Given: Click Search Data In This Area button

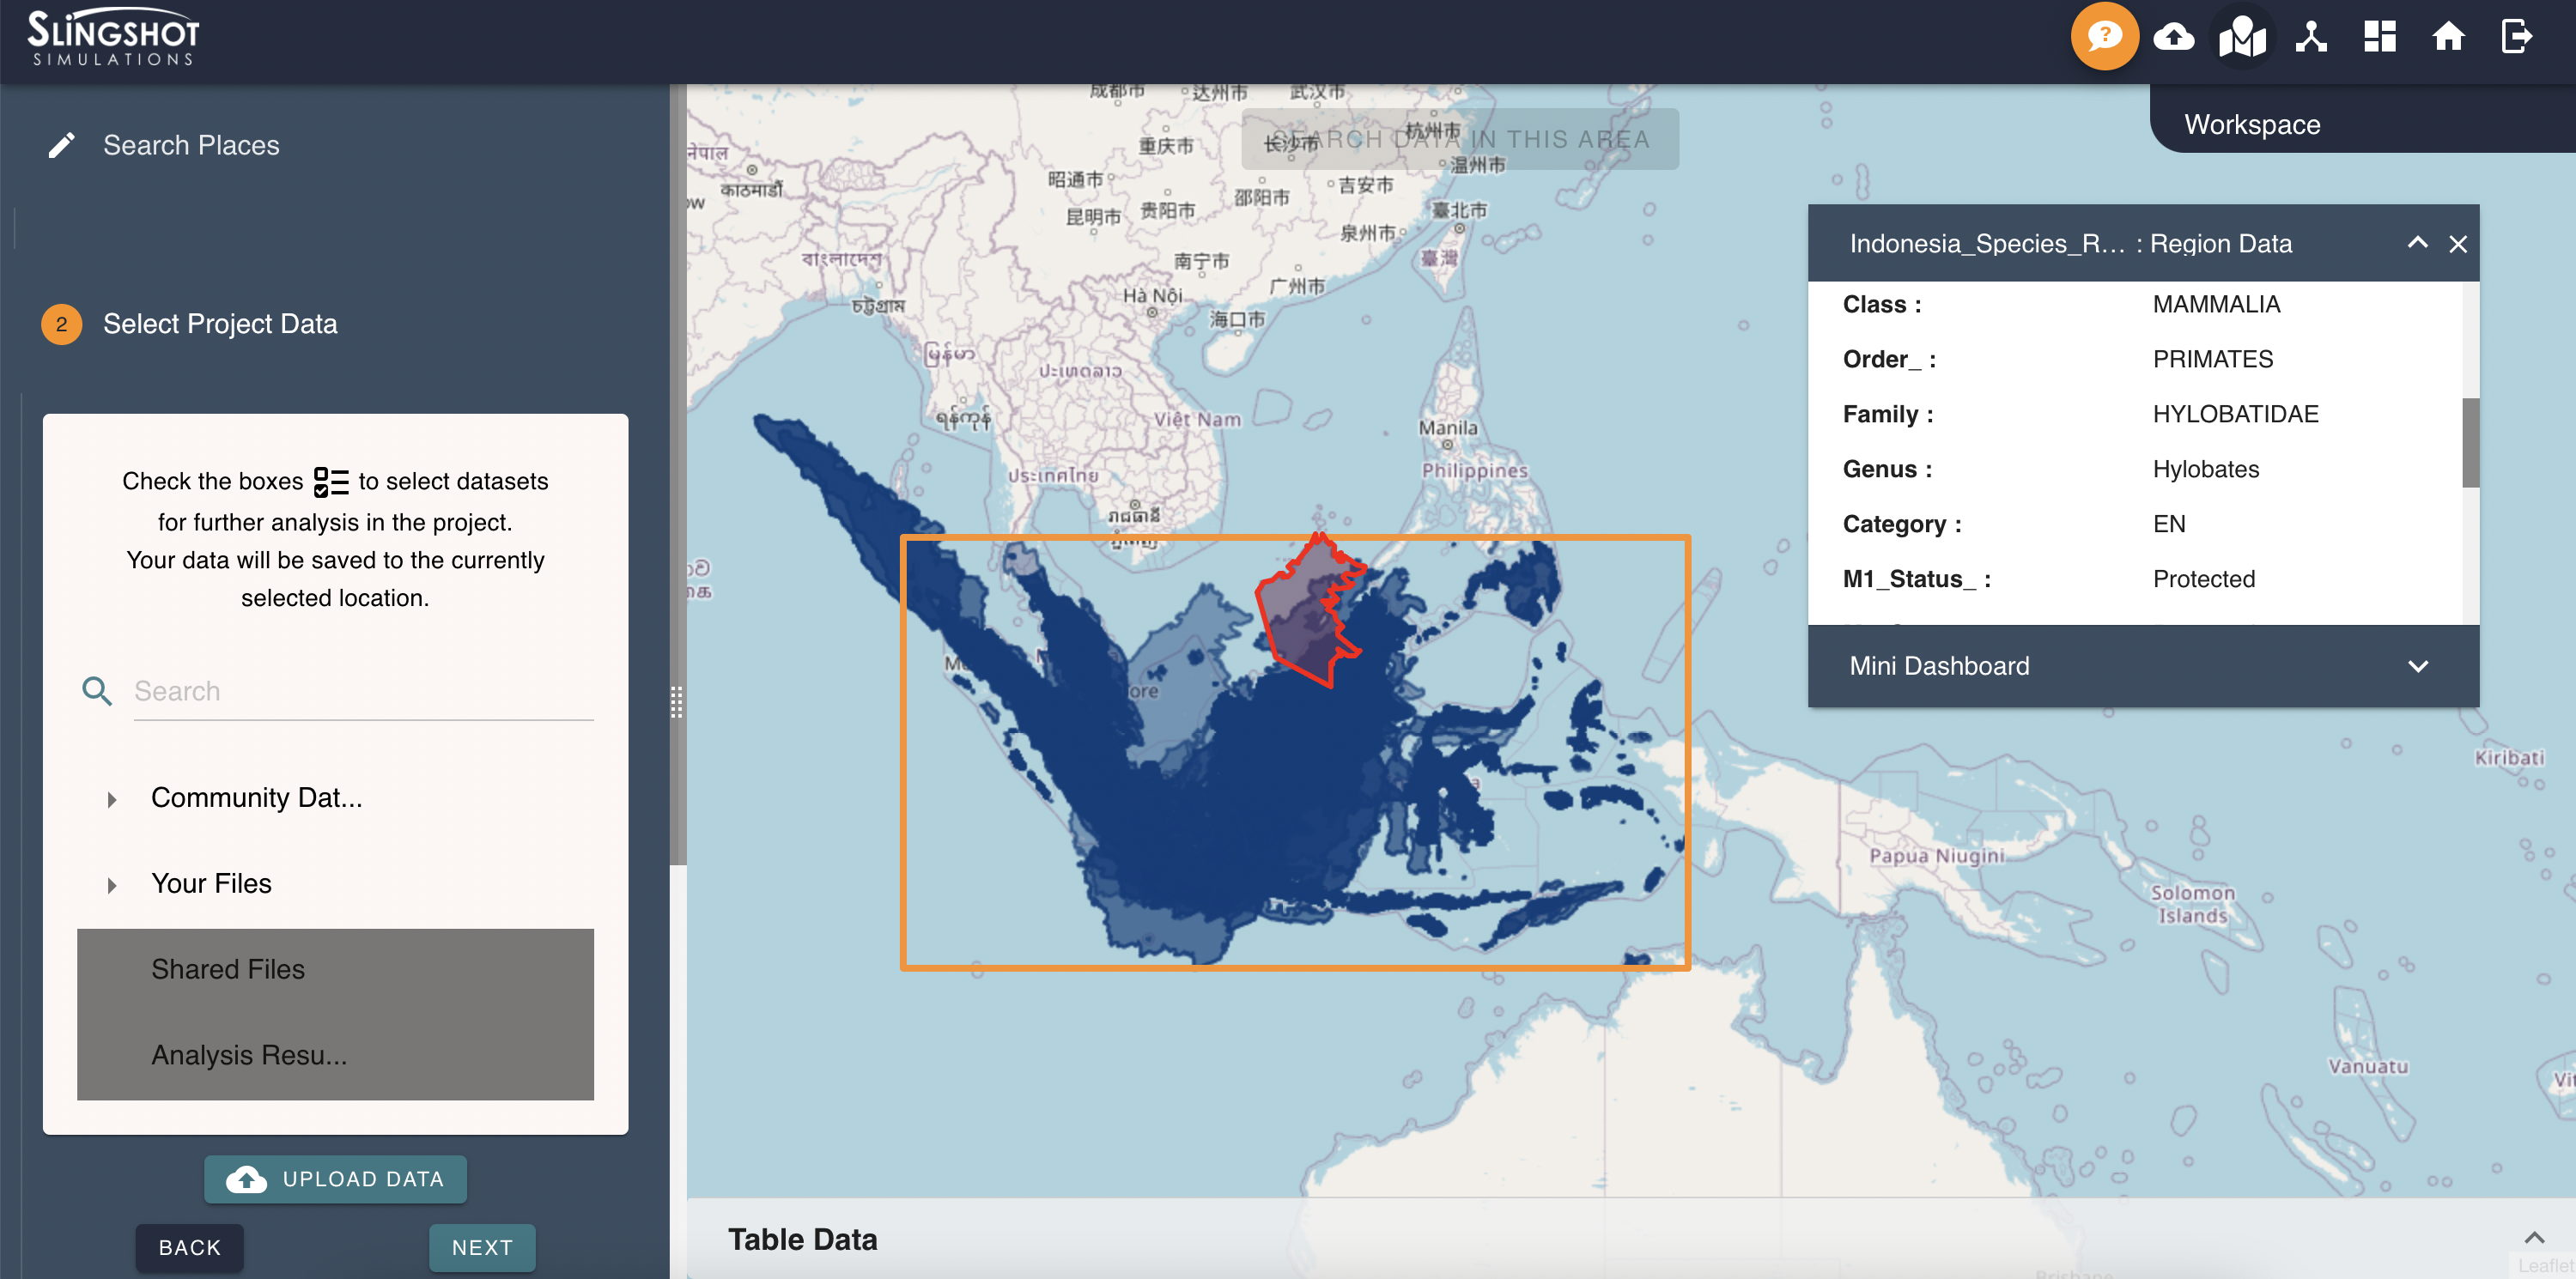Looking at the screenshot, I should 1459,139.
